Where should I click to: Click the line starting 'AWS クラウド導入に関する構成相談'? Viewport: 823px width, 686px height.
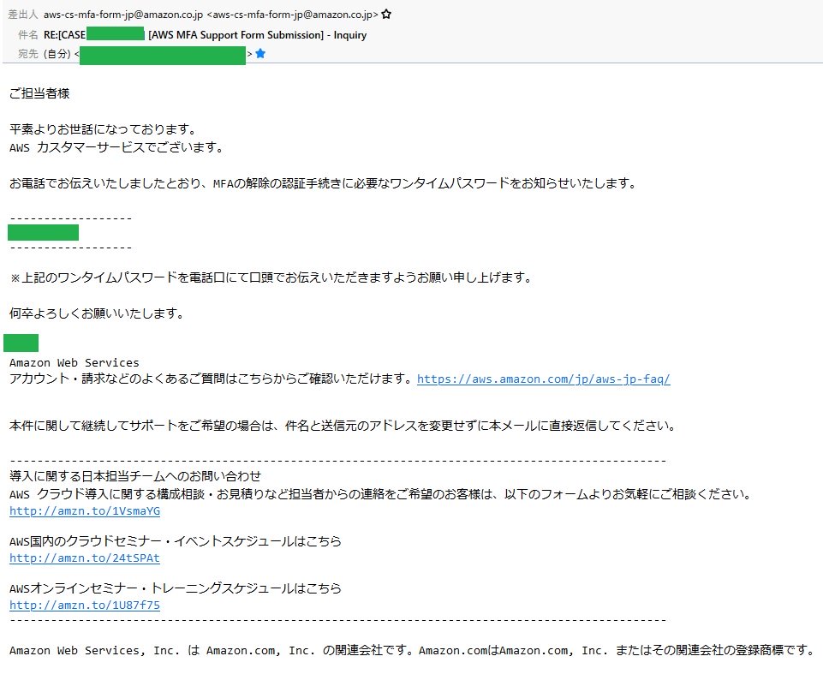(x=381, y=494)
